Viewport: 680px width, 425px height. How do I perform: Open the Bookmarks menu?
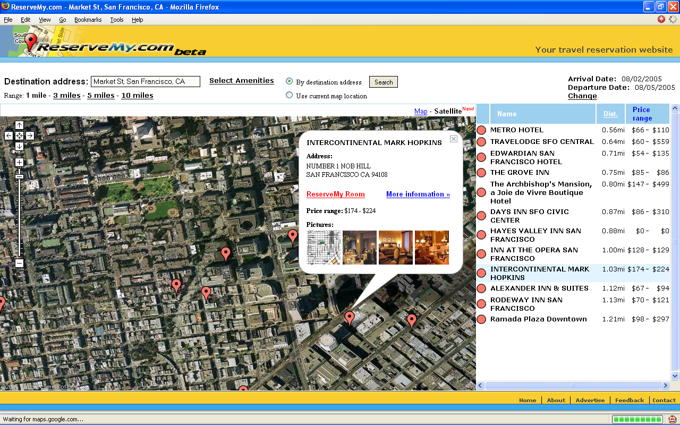88,20
